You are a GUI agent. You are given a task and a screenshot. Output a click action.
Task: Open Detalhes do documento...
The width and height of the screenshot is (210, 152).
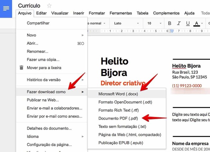pos(52,128)
